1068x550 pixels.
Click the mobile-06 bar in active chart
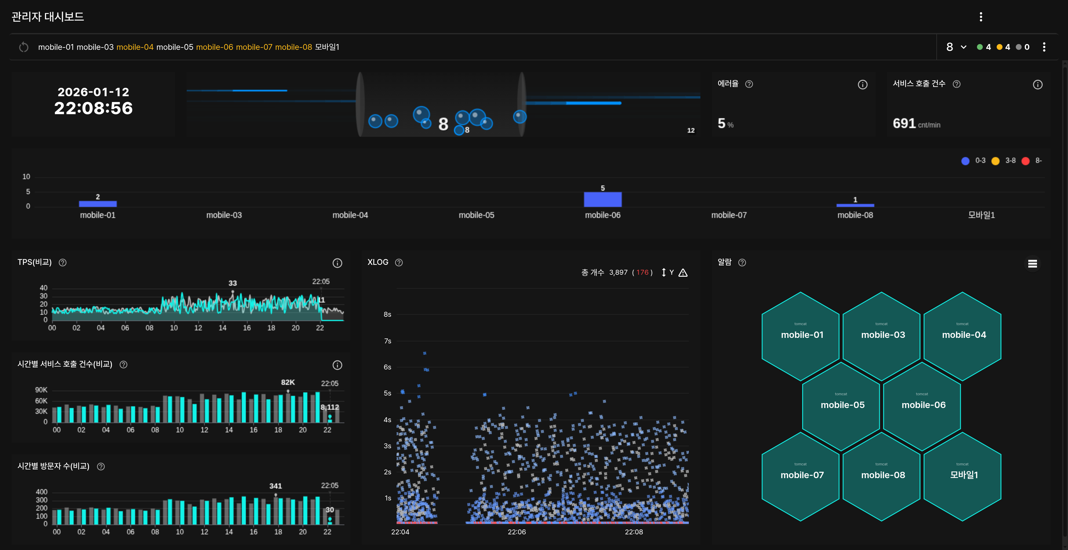pyautogui.click(x=602, y=199)
